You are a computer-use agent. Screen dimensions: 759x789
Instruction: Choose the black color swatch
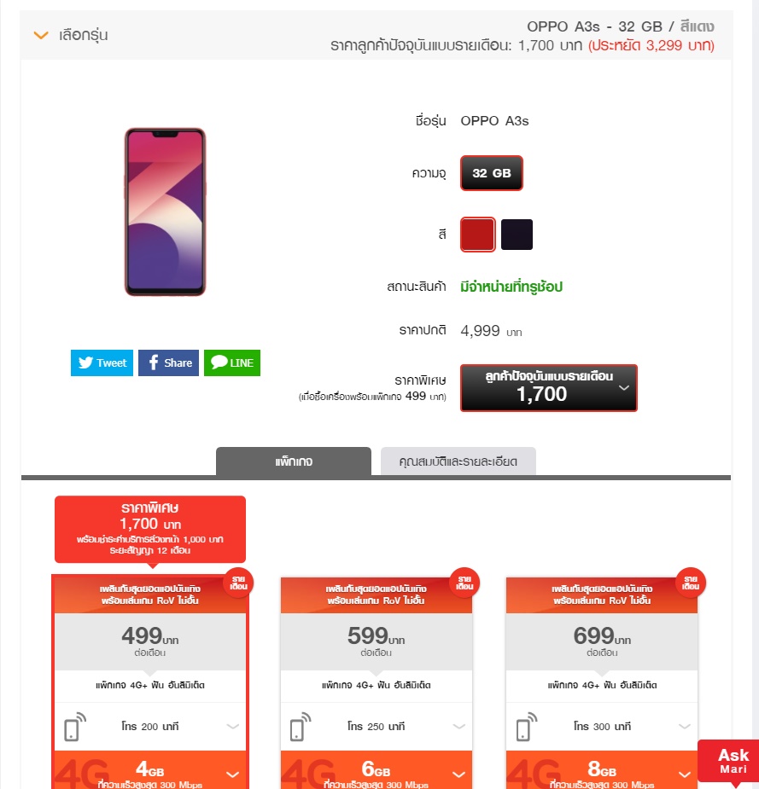click(517, 235)
